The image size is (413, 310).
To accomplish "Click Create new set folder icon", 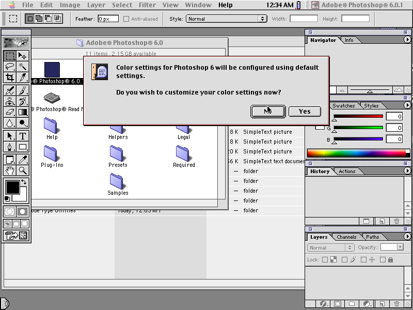I will tap(352, 304).
